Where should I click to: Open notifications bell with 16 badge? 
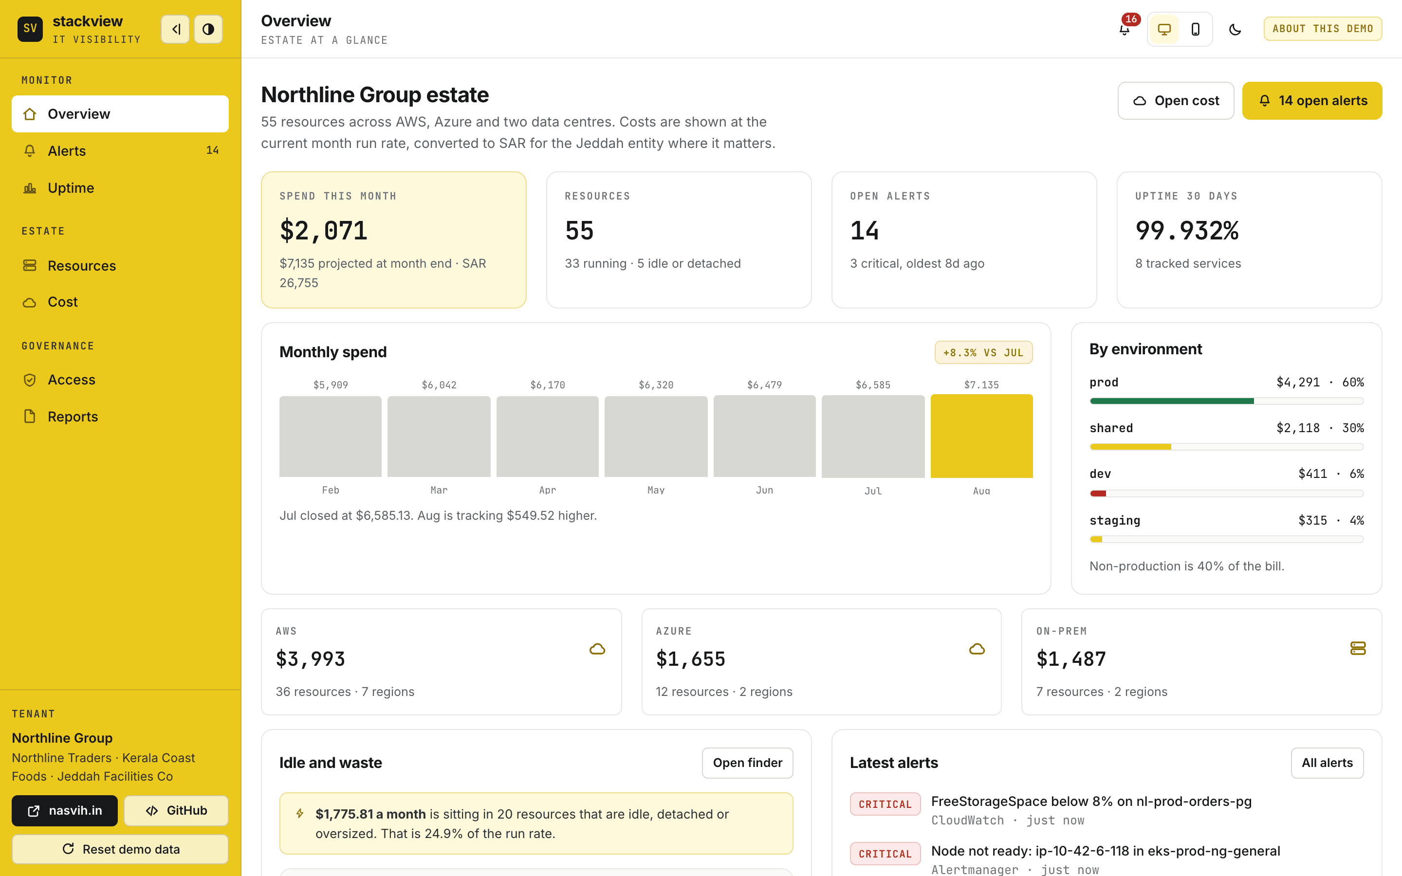tap(1125, 29)
